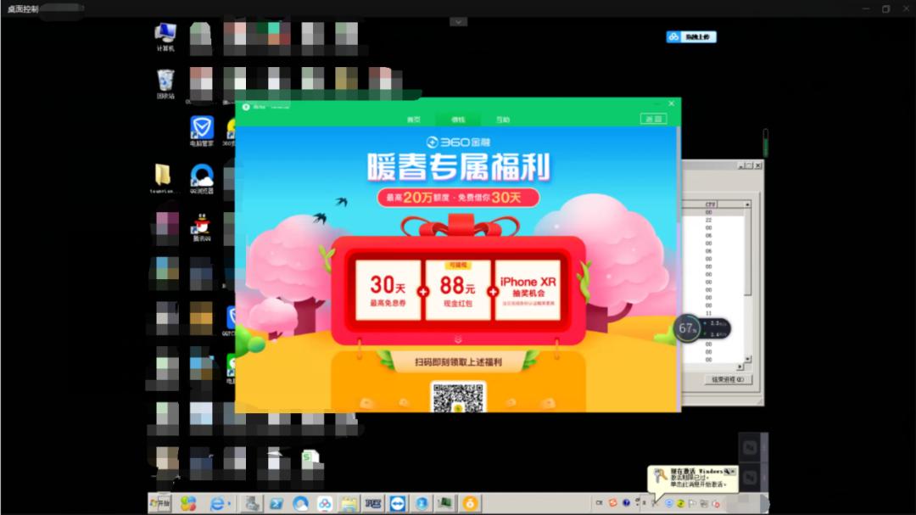Open the dropdown arrow beside the IE taskbar icon

pyautogui.click(x=227, y=503)
